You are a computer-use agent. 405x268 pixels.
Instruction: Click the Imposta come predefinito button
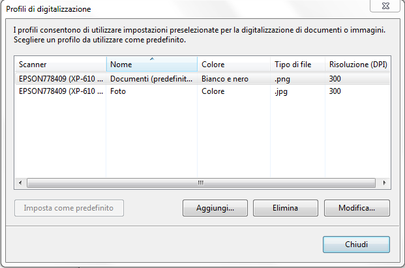(68, 208)
